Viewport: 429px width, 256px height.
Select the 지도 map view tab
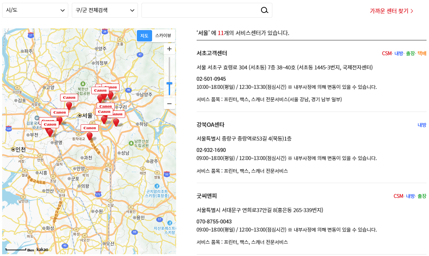tap(144, 35)
